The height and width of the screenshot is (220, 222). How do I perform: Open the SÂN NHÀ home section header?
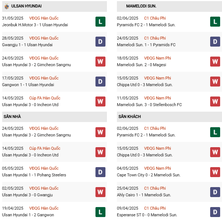pyautogui.click(x=12, y=116)
